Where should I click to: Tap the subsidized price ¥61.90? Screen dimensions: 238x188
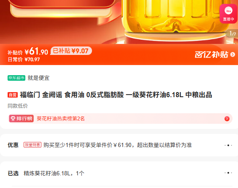[36, 52]
